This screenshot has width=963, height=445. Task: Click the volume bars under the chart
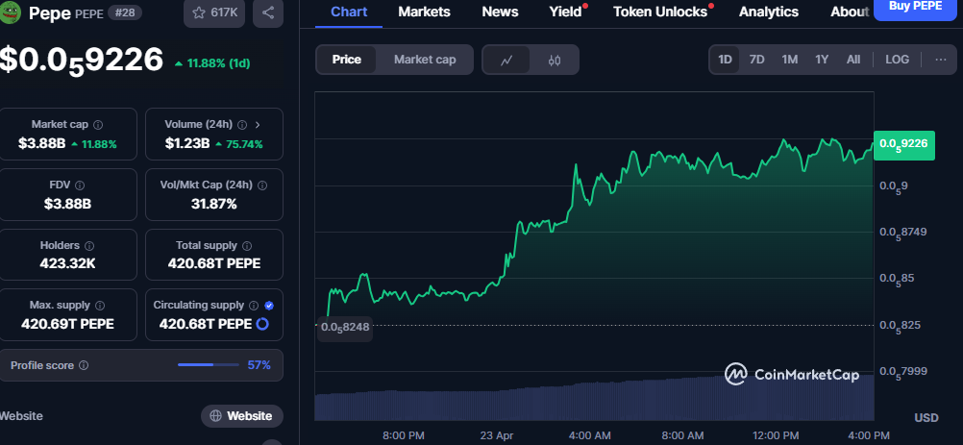(x=594, y=398)
